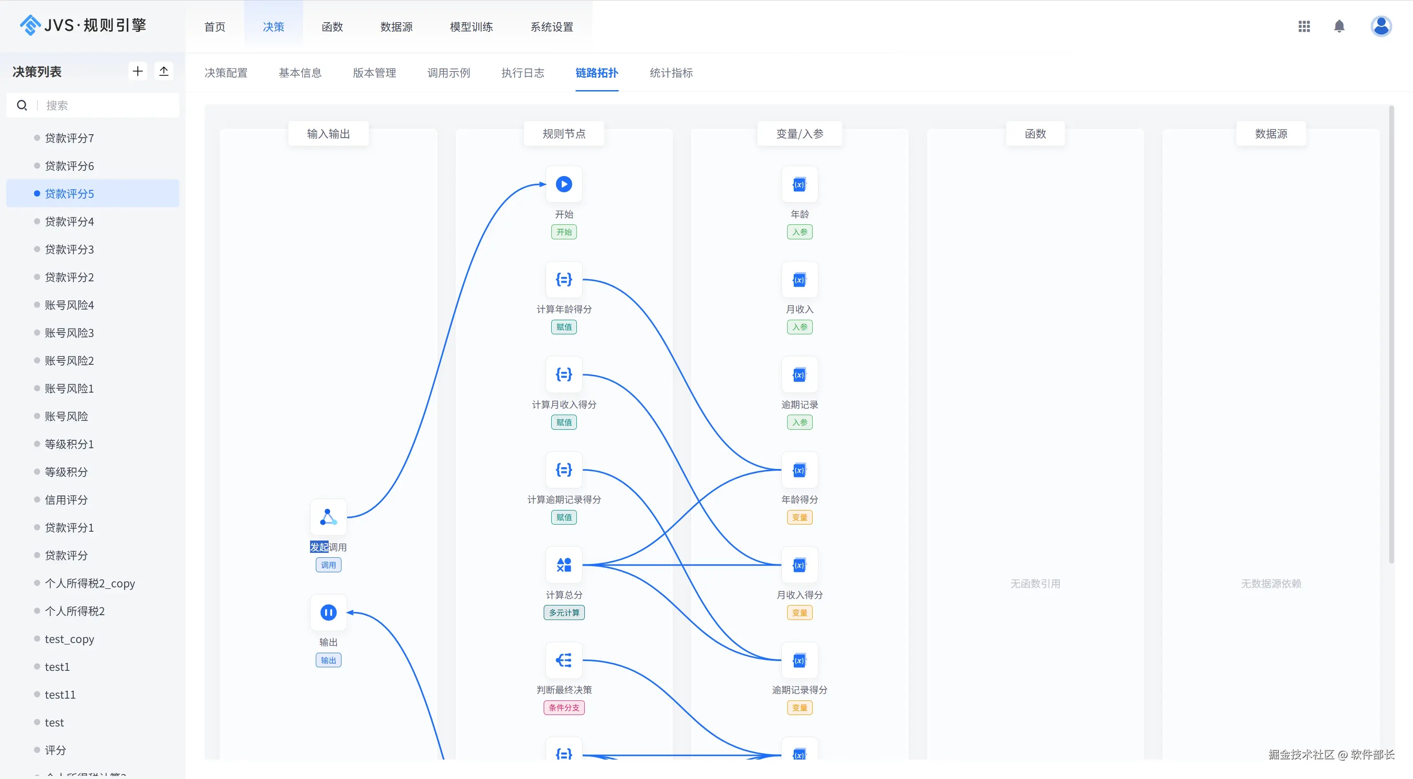Select 个人所得税2_copy in decision list
Viewport: 1413px width, 779px height.
pos(92,583)
